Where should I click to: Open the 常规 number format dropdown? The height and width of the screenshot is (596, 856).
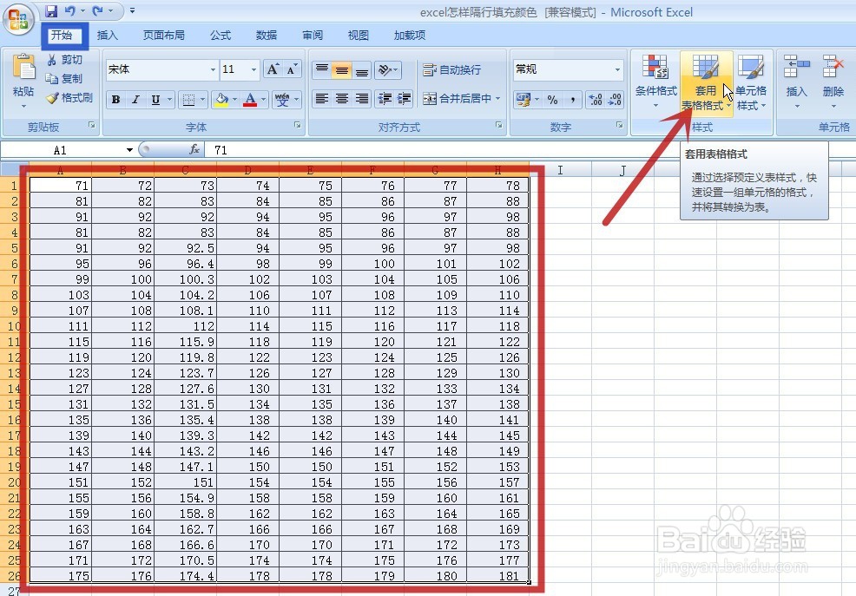pos(617,69)
